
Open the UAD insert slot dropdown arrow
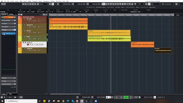(15, 33)
